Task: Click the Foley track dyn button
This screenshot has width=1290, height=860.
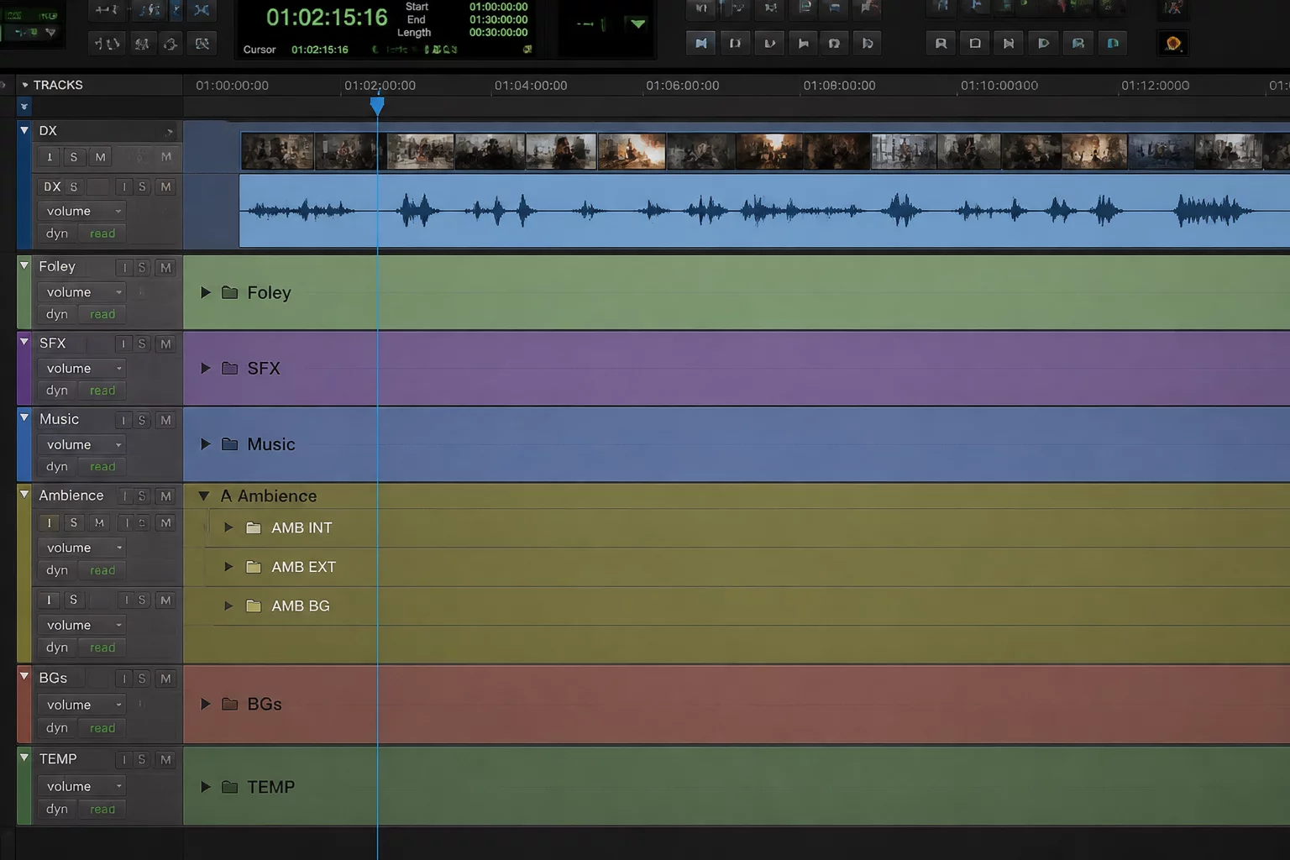Action: [57, 314]
